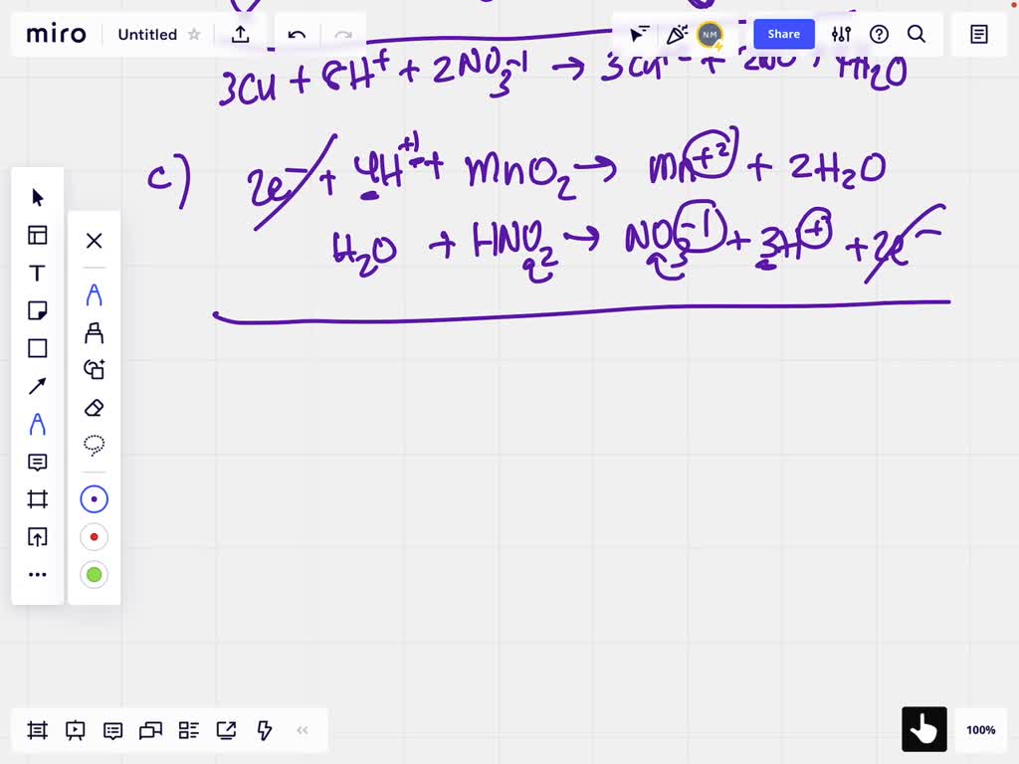Undo the last drawing action
Screen dimensions: 1019x764
297,34
